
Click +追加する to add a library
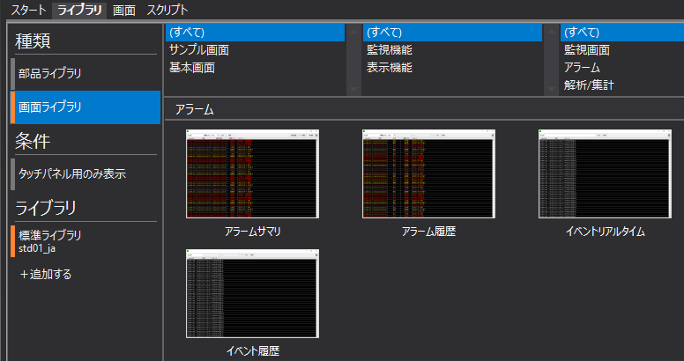click(45, 275)
